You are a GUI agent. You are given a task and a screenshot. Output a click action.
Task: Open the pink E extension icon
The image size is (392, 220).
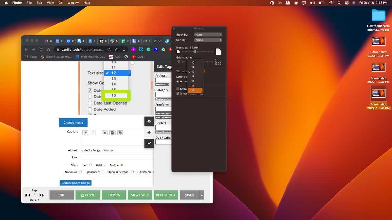134,50
